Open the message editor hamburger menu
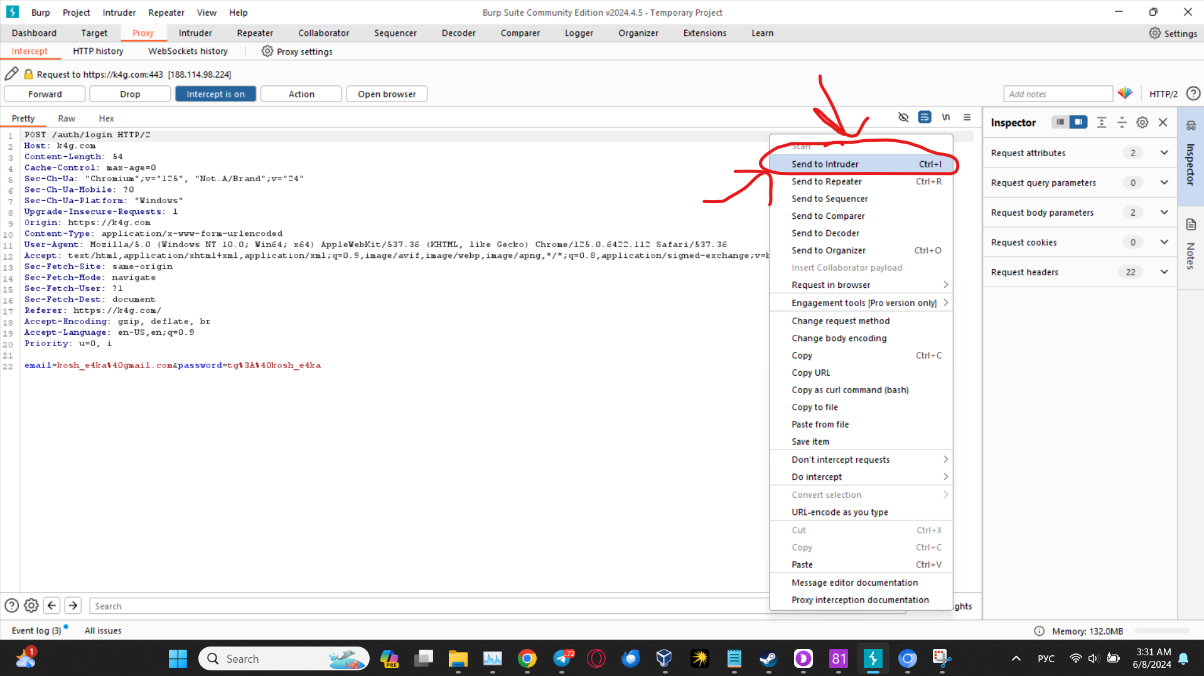 [x=967, y=117]
